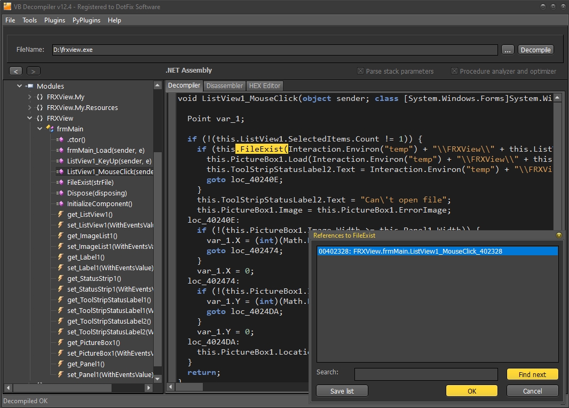The width and height of the screenshot is (569, 408).
Task: Select the Decompiler tab
Action: pyautogui.click(x=184, y=85)
